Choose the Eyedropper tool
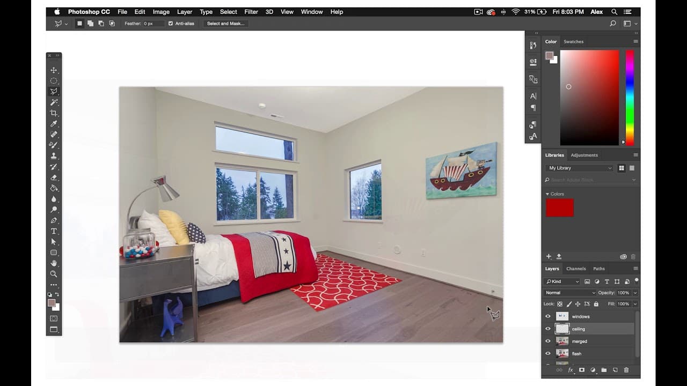687x386 pixels. pyautogui.click(x=54, y=124)
